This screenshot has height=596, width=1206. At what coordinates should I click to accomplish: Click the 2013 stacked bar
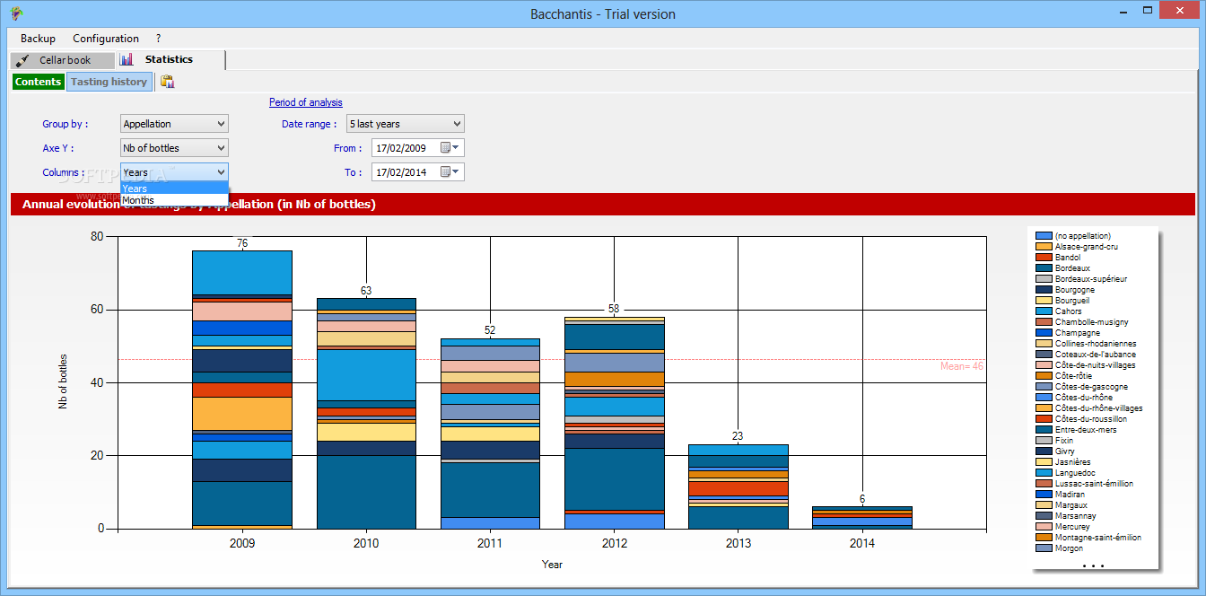738,486
